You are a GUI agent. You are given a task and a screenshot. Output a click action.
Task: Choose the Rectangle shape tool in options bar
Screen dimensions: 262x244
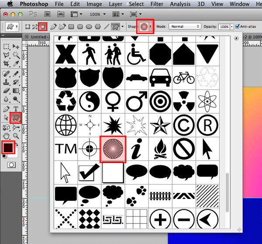click(x=71, y=27)
